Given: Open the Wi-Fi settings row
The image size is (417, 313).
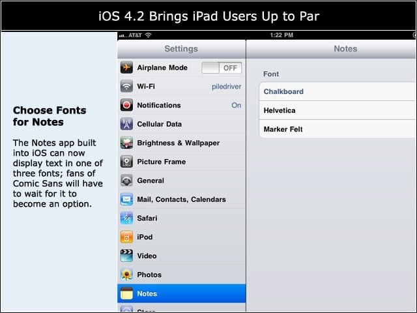Looking at the screenshot, I should (181, 86).
